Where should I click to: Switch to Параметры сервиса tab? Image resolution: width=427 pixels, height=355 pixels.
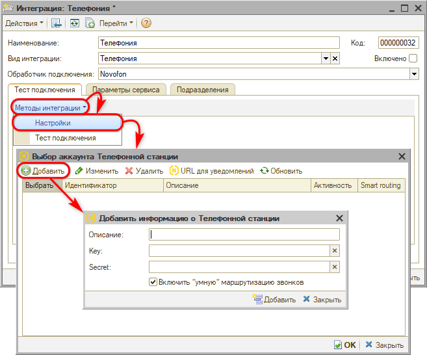click(x=125, y=90)
